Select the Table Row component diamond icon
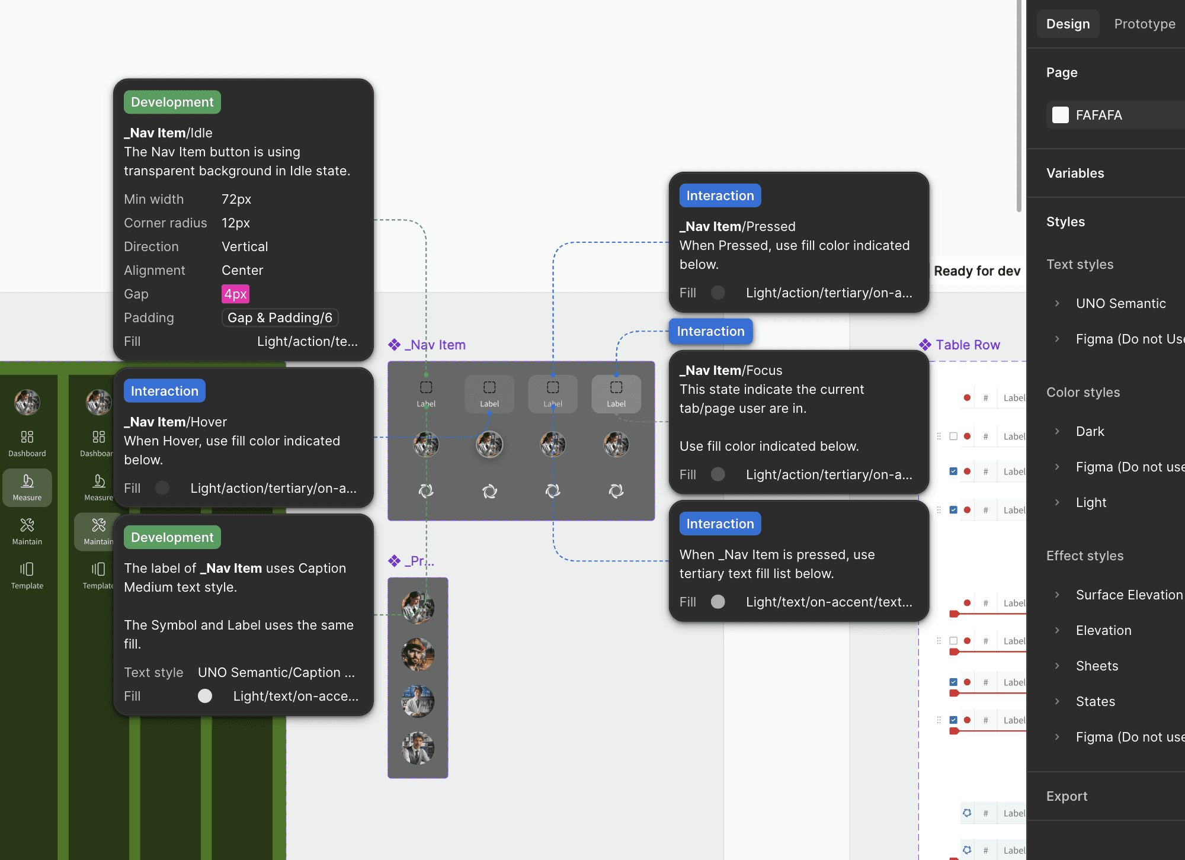 coord(925,345)
